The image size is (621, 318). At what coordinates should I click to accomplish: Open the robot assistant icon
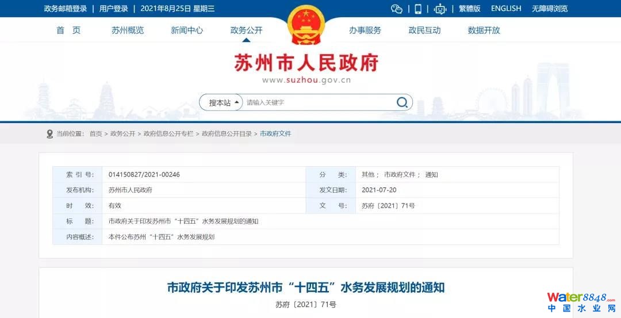click(x=440, y=9)
